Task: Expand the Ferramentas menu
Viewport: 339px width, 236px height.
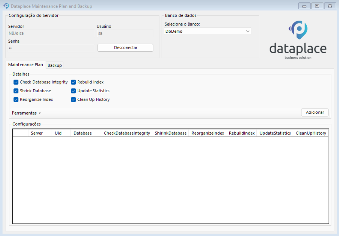Action: pos(26,113)
